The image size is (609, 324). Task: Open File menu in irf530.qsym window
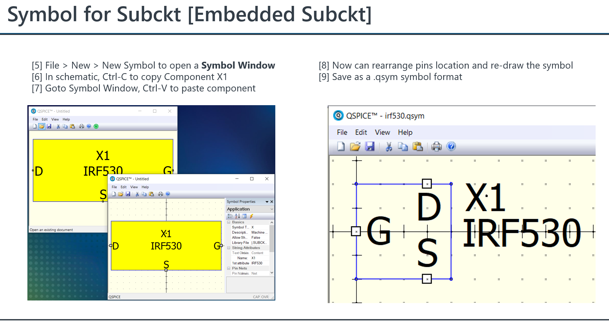(342, 132)
